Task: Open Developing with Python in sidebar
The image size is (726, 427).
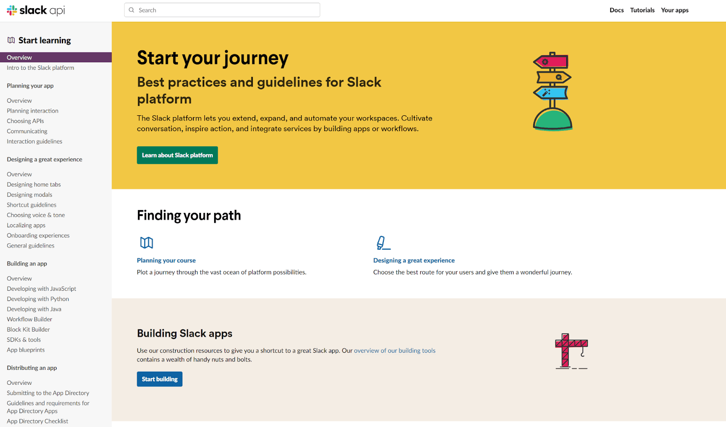Action: (x=38, y=299)
